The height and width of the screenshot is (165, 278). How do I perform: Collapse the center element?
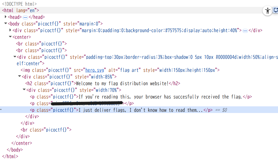(10, 37)
